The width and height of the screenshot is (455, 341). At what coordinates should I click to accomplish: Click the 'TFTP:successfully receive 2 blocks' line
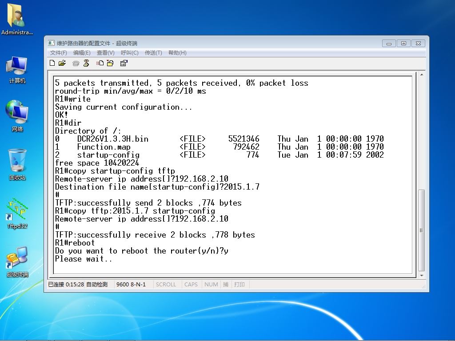pos(155,235)
